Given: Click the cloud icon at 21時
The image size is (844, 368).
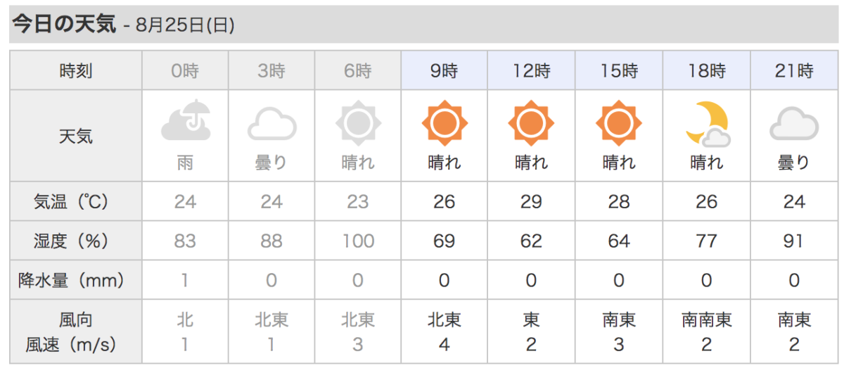Looking at the screenshot, I should click(794, 127).
